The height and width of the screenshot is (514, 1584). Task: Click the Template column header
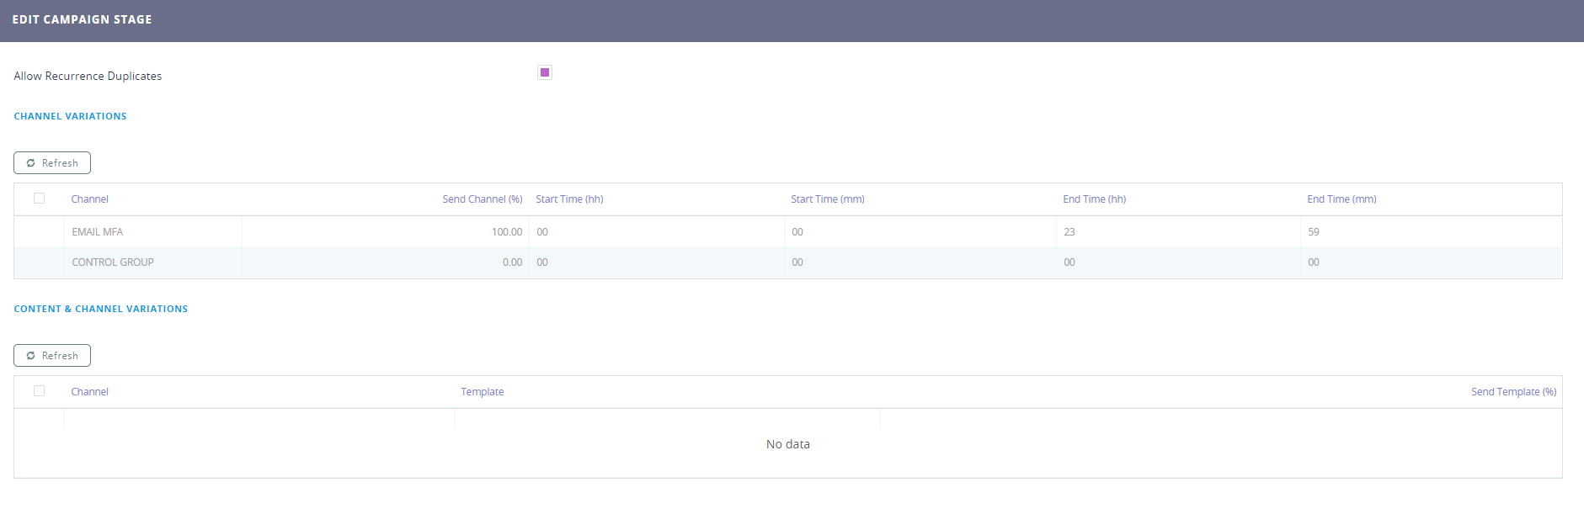482,392
